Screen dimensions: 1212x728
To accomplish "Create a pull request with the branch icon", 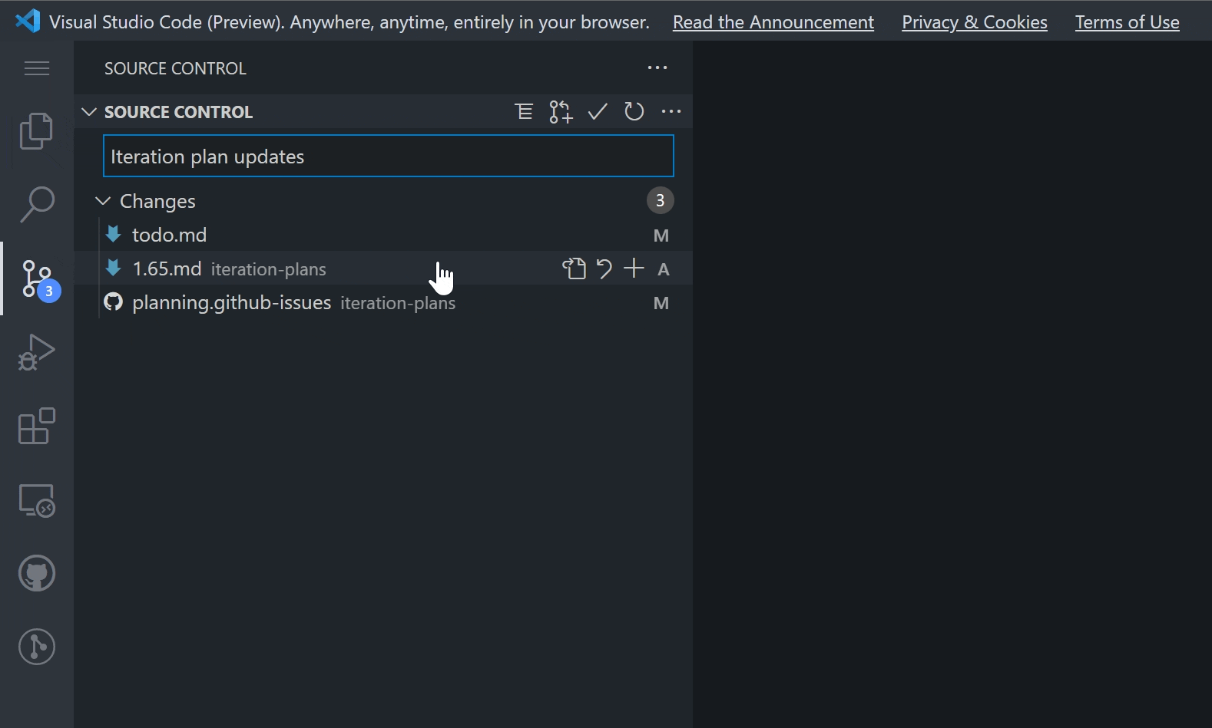I will (561, 112).
